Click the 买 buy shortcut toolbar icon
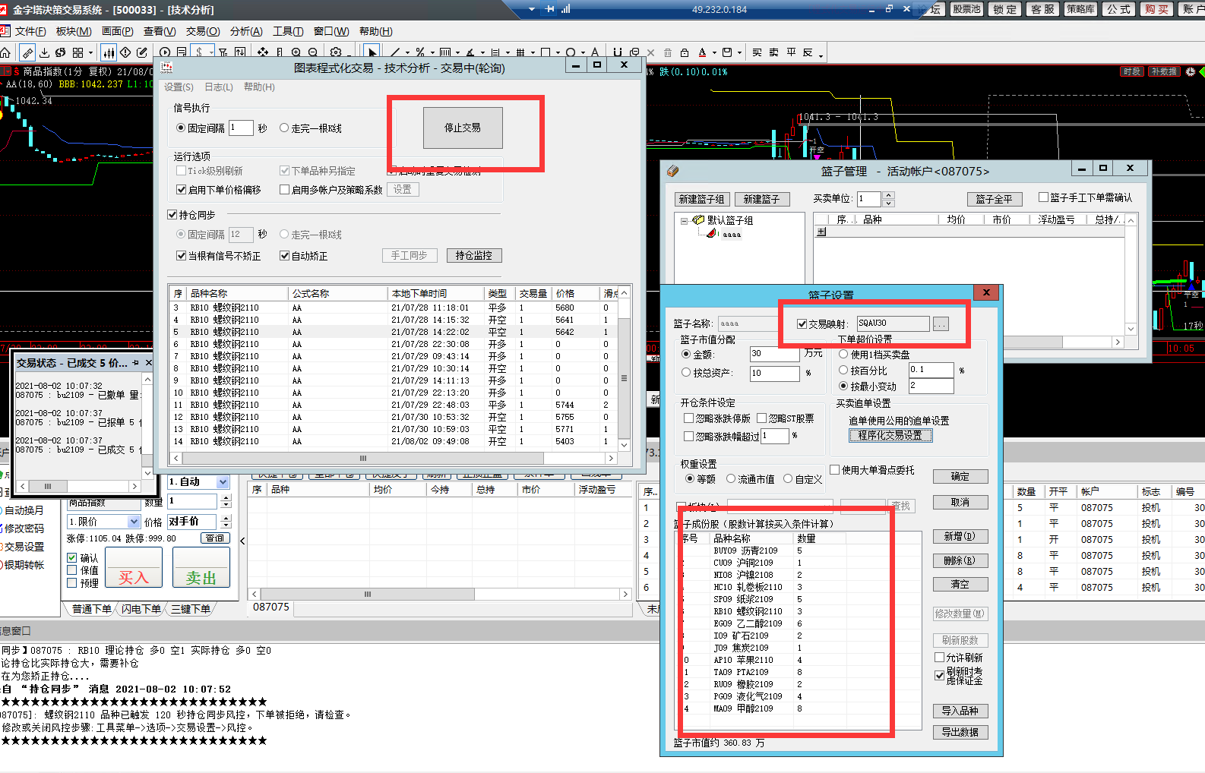Screen dimensions: 1205x773 757,52
